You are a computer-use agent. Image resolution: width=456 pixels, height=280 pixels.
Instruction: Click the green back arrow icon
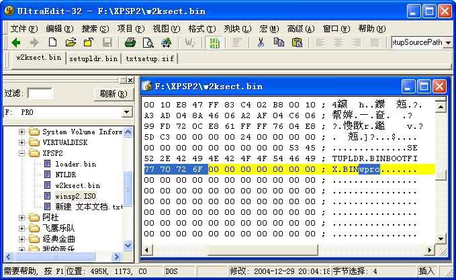click(16, 43)
